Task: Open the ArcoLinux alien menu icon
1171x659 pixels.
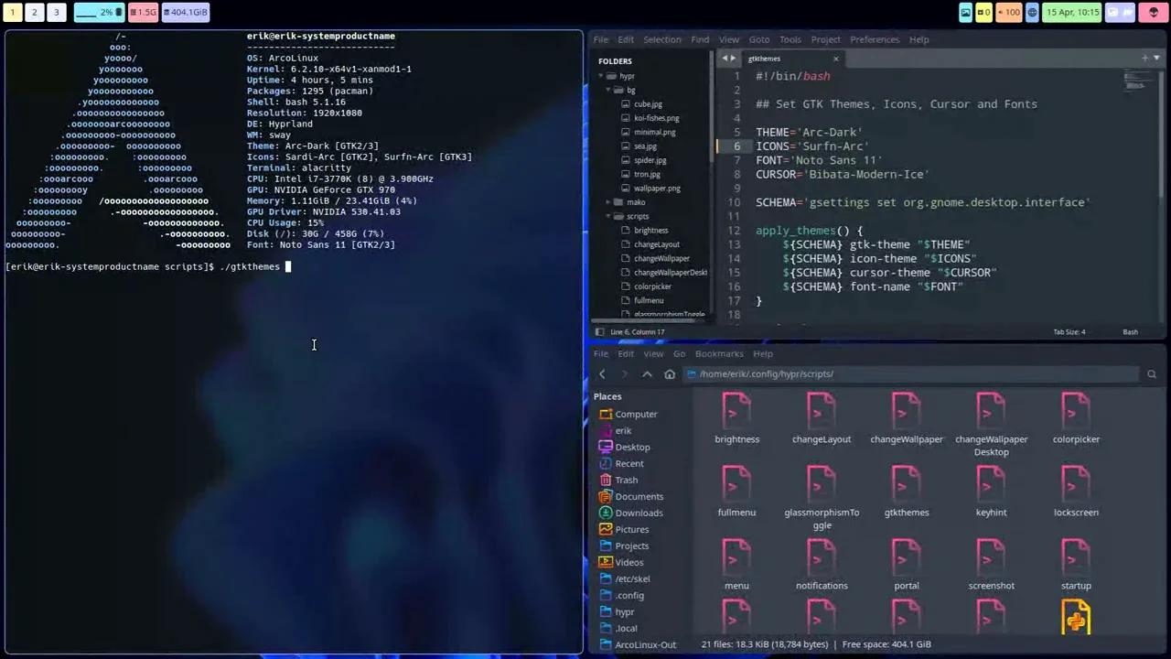Action: (1154, 12)
